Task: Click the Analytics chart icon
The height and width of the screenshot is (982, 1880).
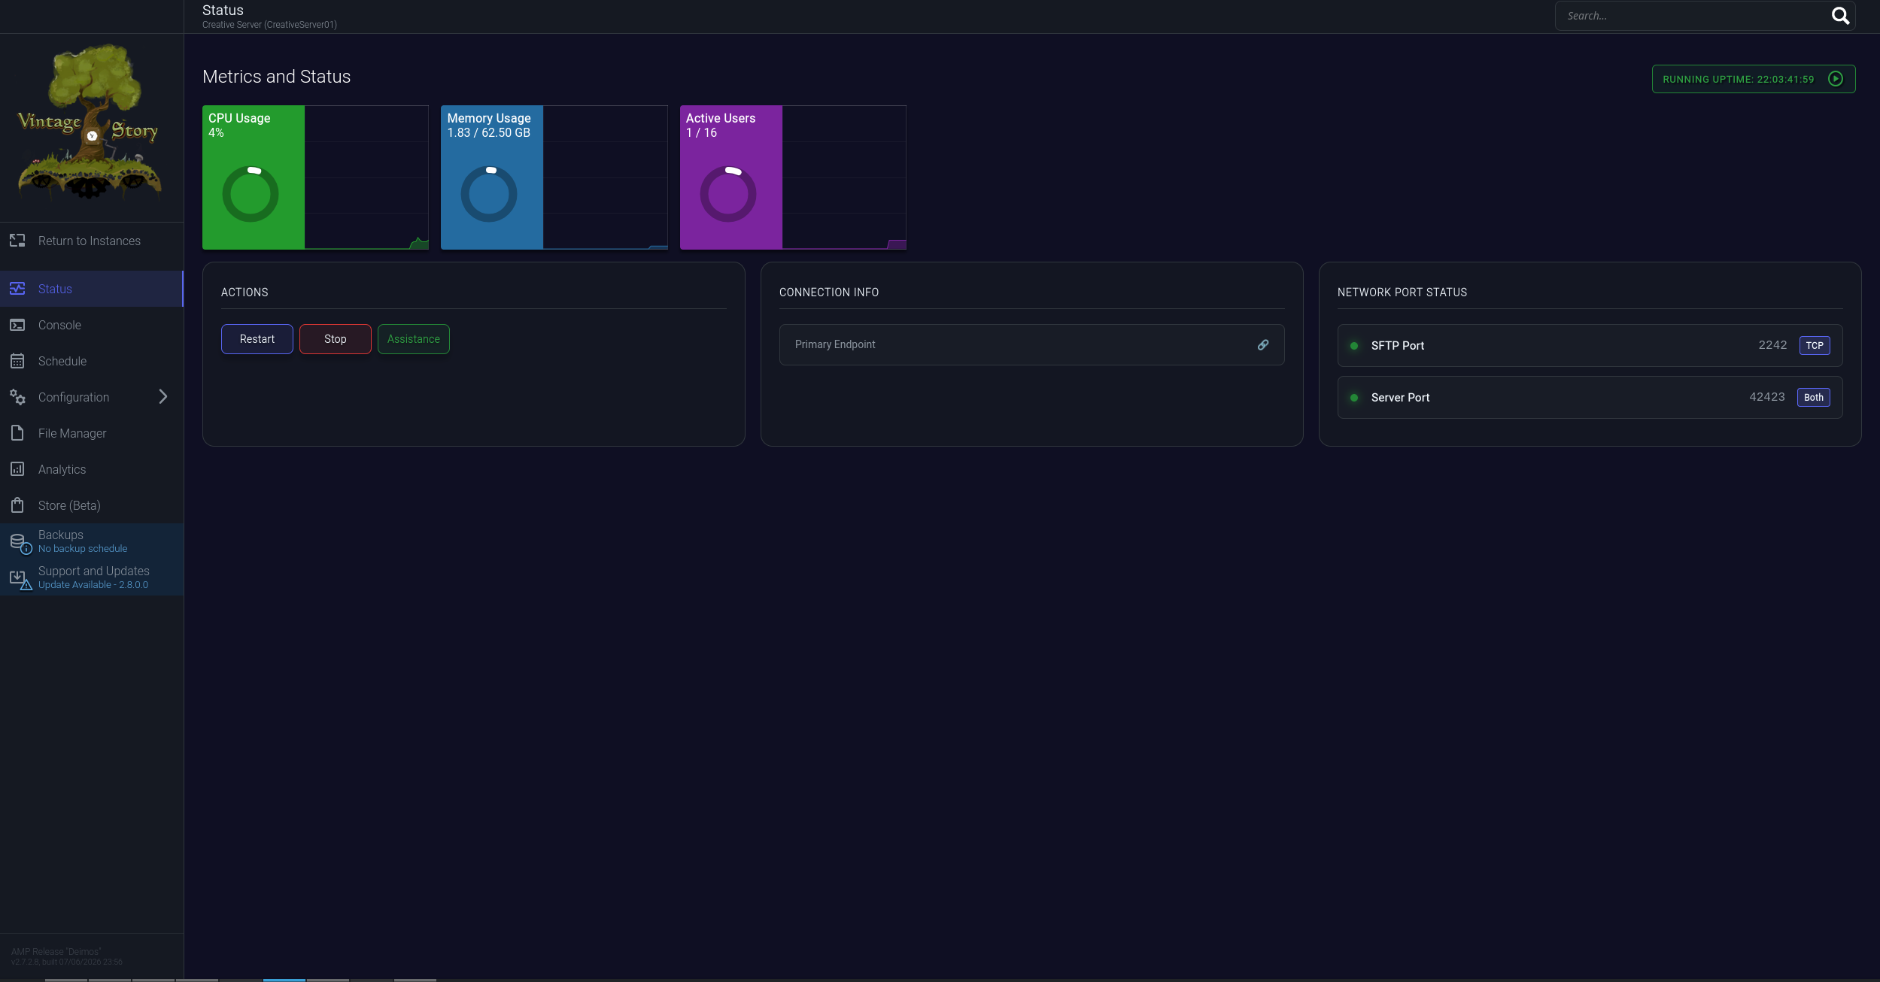Action: [17, 469]
